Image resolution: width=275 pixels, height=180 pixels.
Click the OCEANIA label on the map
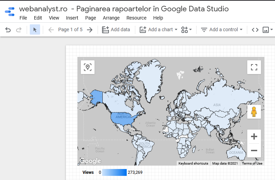tap(236, 153)
